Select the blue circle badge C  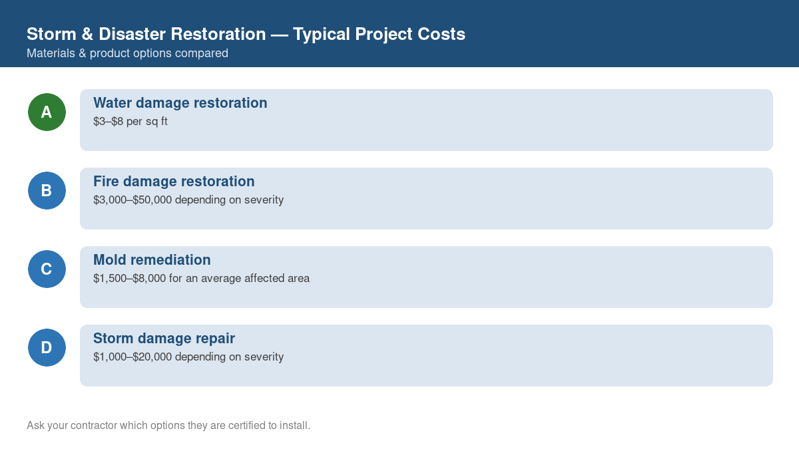click(x=47, y=269)
